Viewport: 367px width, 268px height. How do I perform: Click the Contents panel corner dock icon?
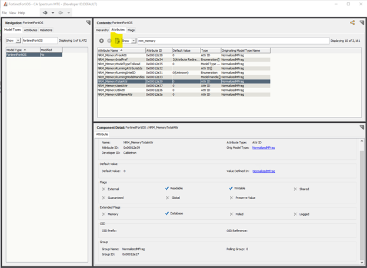[361, 23]
